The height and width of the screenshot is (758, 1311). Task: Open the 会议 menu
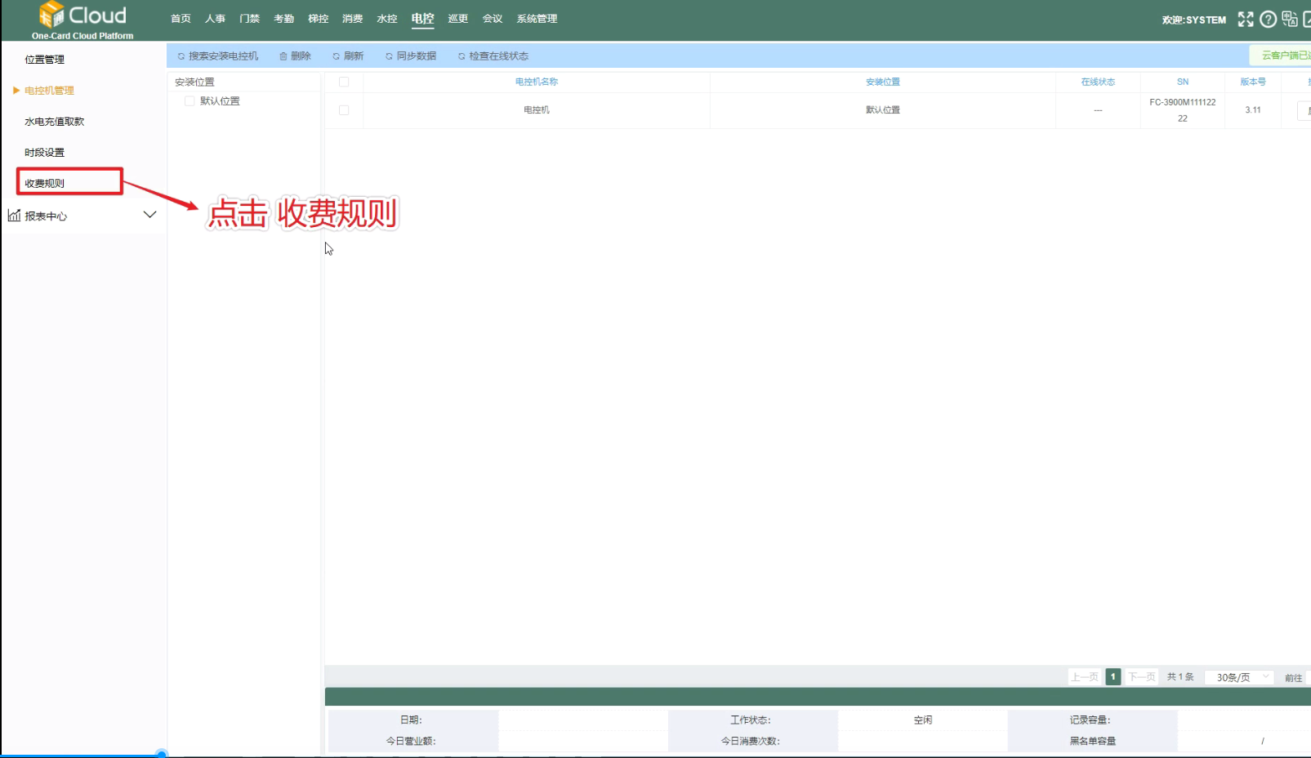point(493,19)
